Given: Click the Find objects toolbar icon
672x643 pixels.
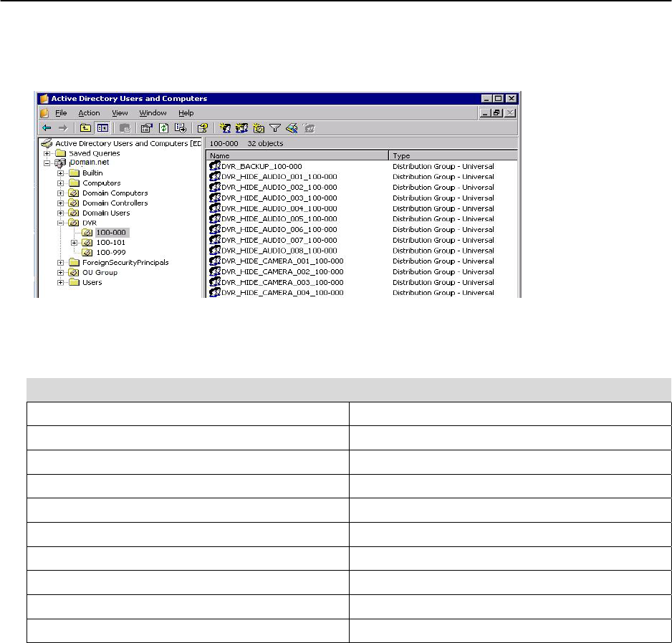Looking at the screenshot, I should click(x=291, y=128).
